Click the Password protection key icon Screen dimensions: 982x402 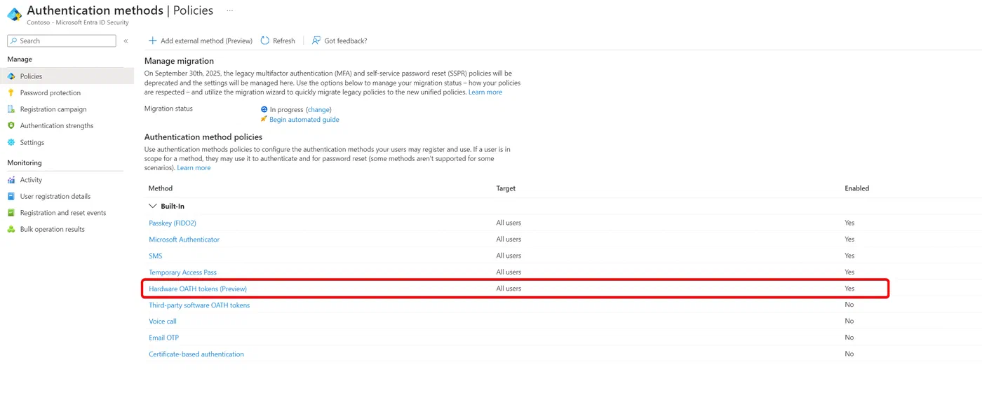tap(11, 92)
